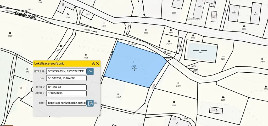Select the JTSK Y input field
Screen dimensions: 268x126
66,87
